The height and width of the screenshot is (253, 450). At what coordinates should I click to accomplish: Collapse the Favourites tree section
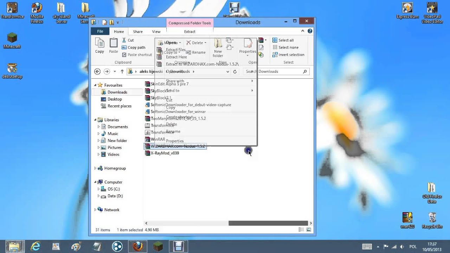pos(95,85)
